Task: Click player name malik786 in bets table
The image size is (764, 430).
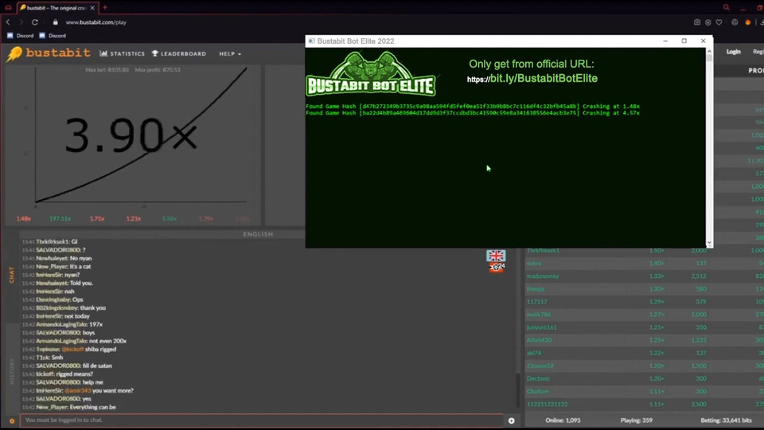Action: pos(538,315)
